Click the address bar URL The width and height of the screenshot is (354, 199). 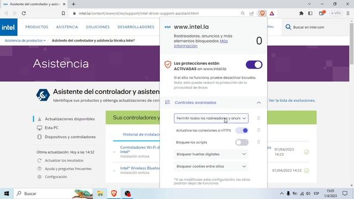[139, 13]
